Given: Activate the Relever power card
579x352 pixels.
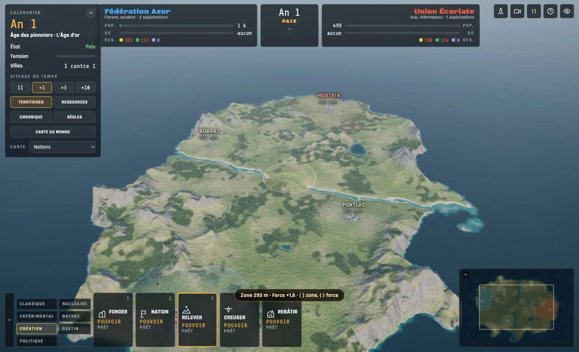Looking at the screenshot, I should [x=197, y=320].
